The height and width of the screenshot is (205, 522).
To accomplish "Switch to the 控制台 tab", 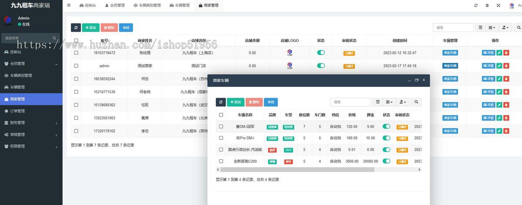I will [x=88, y=6].
